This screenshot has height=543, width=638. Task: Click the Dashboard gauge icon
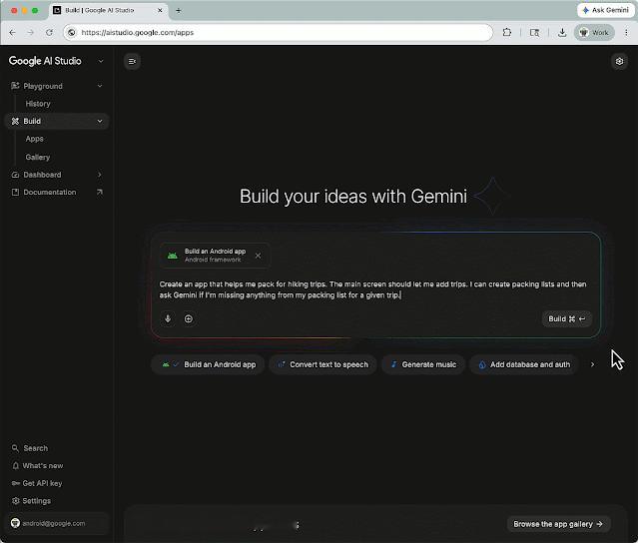point(15,175)
